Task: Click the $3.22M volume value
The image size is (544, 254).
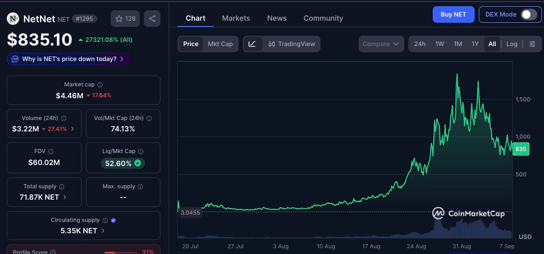Action: coord(25,129)
